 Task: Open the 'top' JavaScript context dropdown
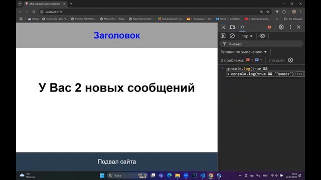[x=247, y=36]
